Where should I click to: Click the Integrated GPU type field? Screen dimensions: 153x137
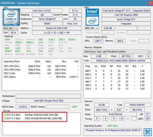[126, 24]
